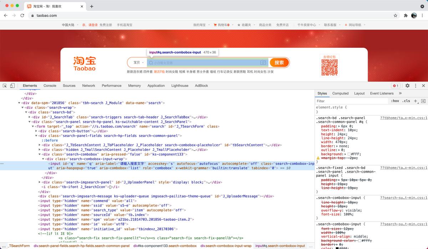Toggle the .cls element classes panel
The height and width of the screenshot is (249, 428).
pyautogui.click(x=406, y=101)
